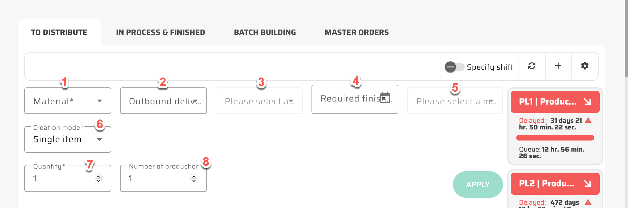Click the calendar icon in Required finish
The image size is (628, 208).
coord(385,98)
